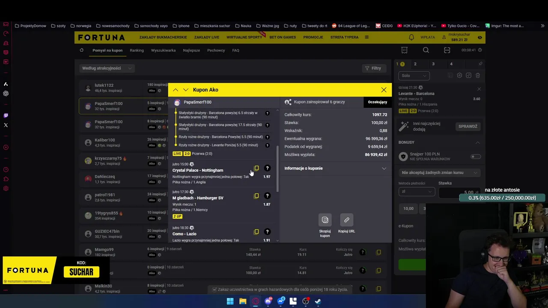The image size is (548, 308).
Task: Click the Kopiuj URL link icon
Action: click(x=347, y=220)
